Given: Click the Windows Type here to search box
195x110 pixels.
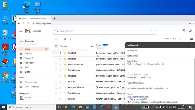Looking at the screenshot, I should pyautogui.click(x=31, y=107).
